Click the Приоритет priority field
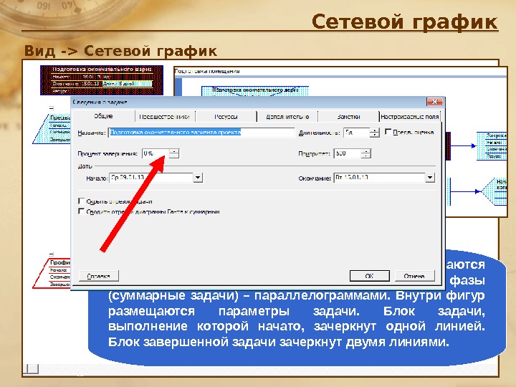516x387 pixels. click(x=347, y=153)
